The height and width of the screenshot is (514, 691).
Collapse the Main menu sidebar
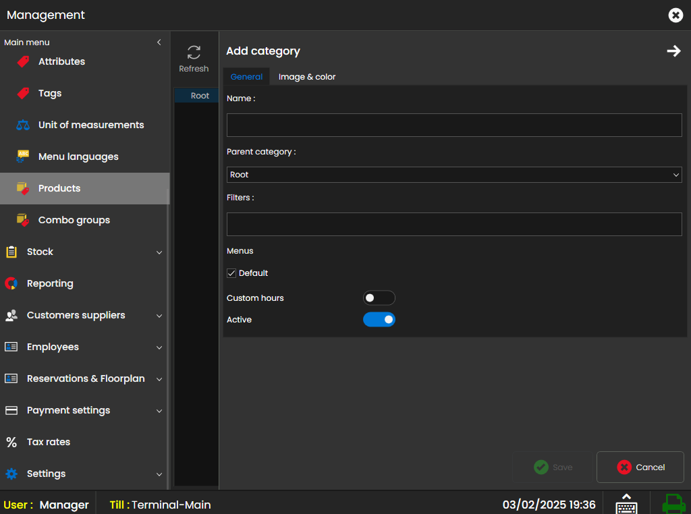[159, 42]
